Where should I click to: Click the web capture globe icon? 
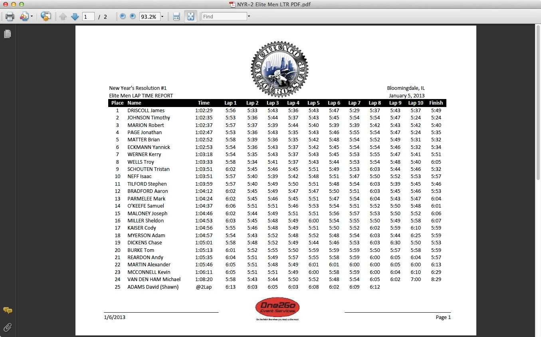46,16
